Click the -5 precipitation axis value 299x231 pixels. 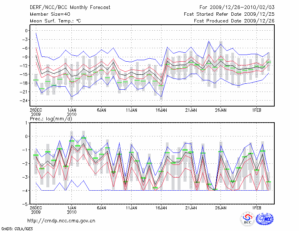click(25, 204)
